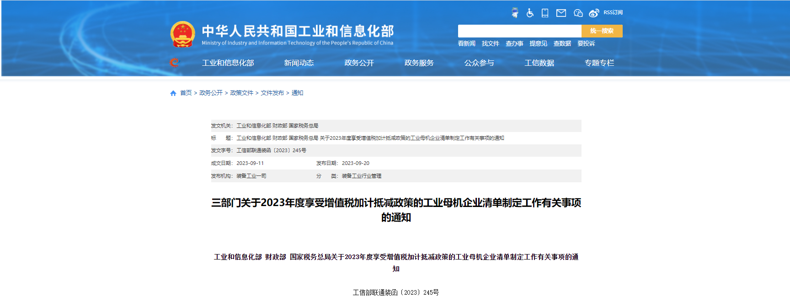Open the Weibo icon
The image size is (790, 297).
coord(594,13)
